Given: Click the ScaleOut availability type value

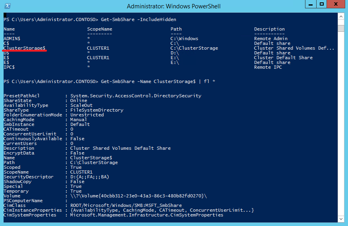Looking at the screenshot, I should (81, 105).
